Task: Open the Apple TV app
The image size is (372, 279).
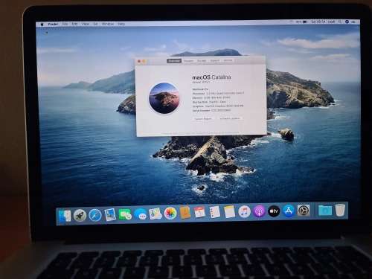Action: tap(274, 211)
